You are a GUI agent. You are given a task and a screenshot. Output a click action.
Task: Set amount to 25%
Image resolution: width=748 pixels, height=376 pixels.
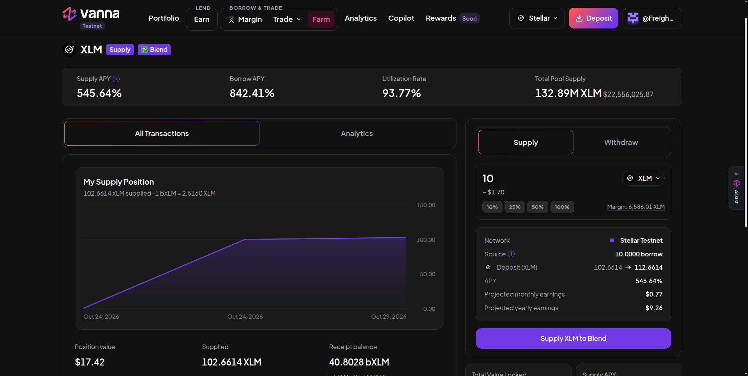[515, 207]
